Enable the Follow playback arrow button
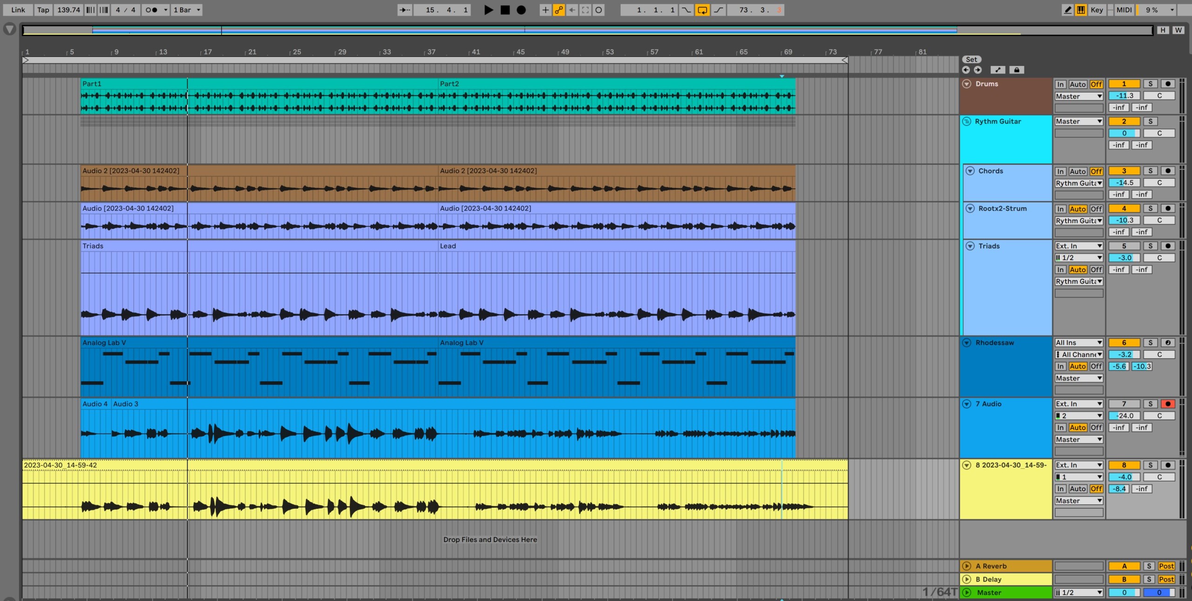The height and width of the screenshot is (601, 1192). pos(404,10)
